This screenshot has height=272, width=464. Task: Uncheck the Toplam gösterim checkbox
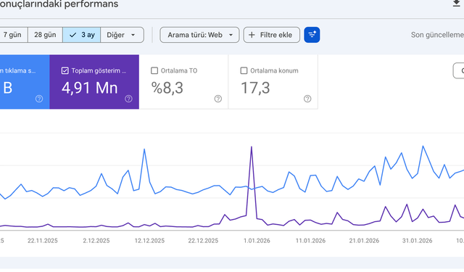65,71
